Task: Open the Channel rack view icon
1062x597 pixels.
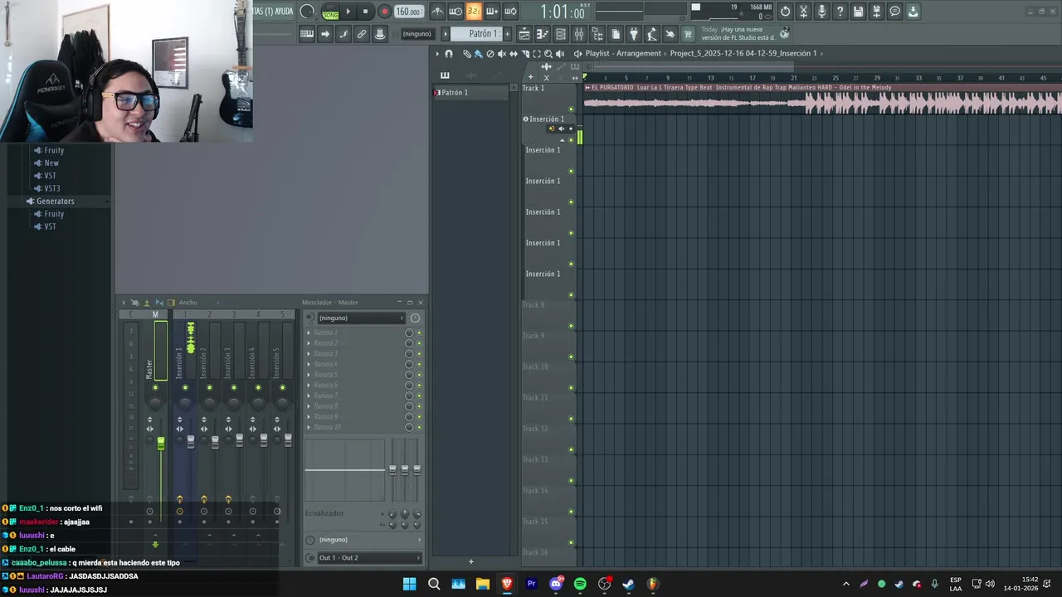Action: (561, 34)
